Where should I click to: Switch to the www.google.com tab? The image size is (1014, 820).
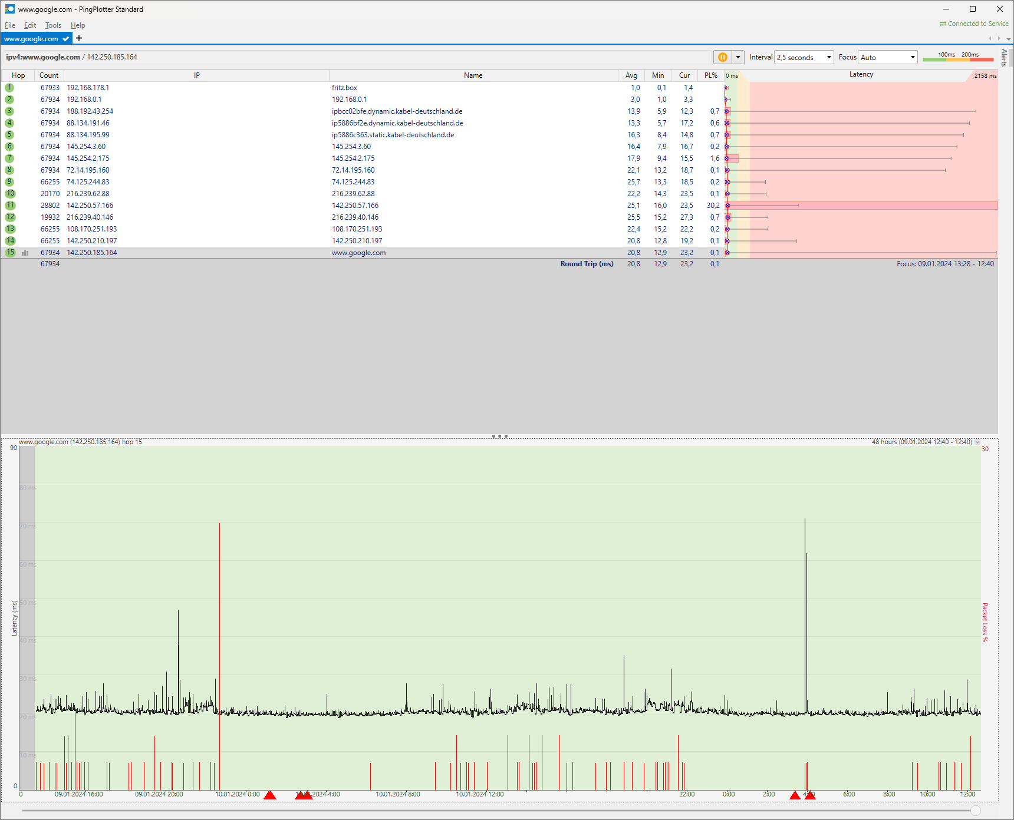tap(37, 39)
